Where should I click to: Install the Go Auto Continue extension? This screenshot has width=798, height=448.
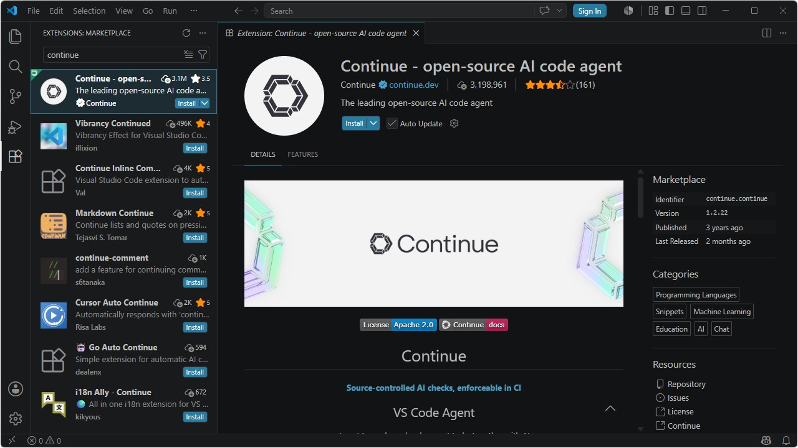[195, 372]
